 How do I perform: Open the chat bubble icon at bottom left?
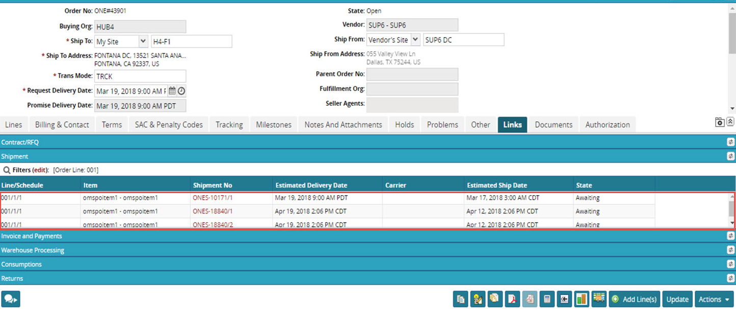coord(11,299)
